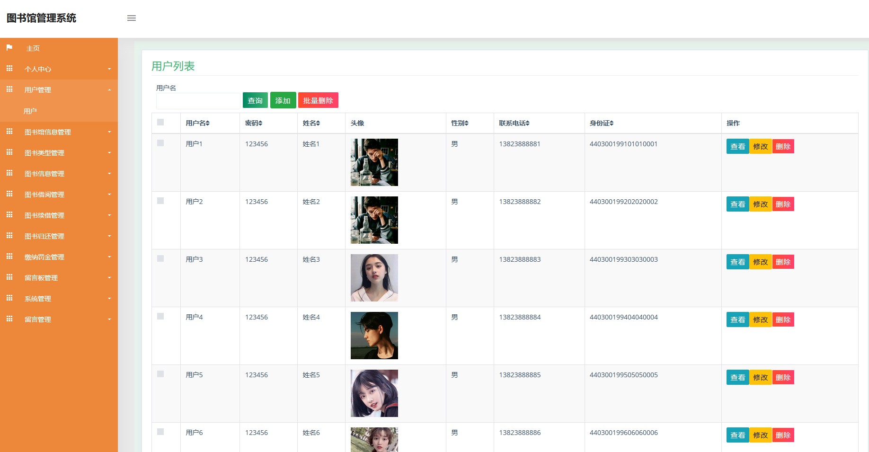Click 修改 for 用户5

761,377
